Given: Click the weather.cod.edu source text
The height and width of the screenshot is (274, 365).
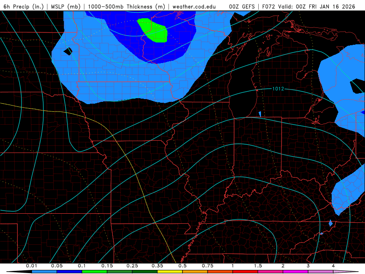Looking at the screenshot, I should (x=194, y=6).
